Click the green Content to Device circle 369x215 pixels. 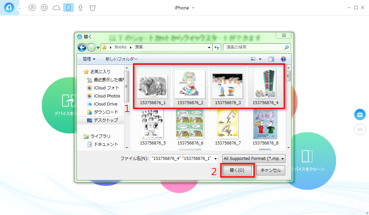[59, 105]
